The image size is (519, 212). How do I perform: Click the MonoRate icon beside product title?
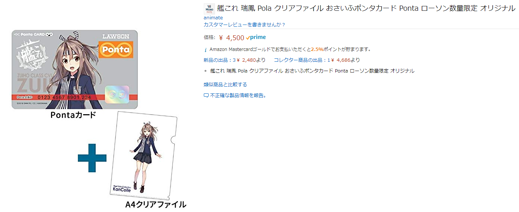pos(209,9)
